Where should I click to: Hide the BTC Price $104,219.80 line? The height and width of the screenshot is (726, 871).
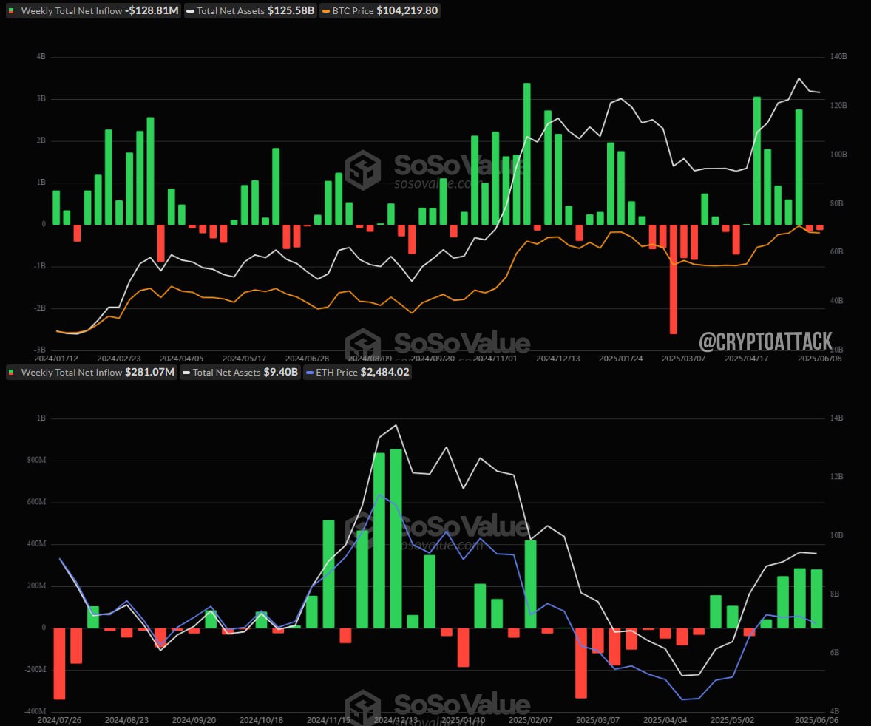(380, 10)
